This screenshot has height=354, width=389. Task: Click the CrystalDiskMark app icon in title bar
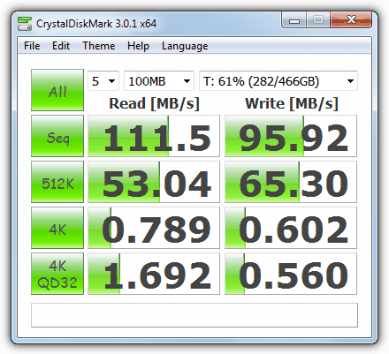(x=25, y=24)
